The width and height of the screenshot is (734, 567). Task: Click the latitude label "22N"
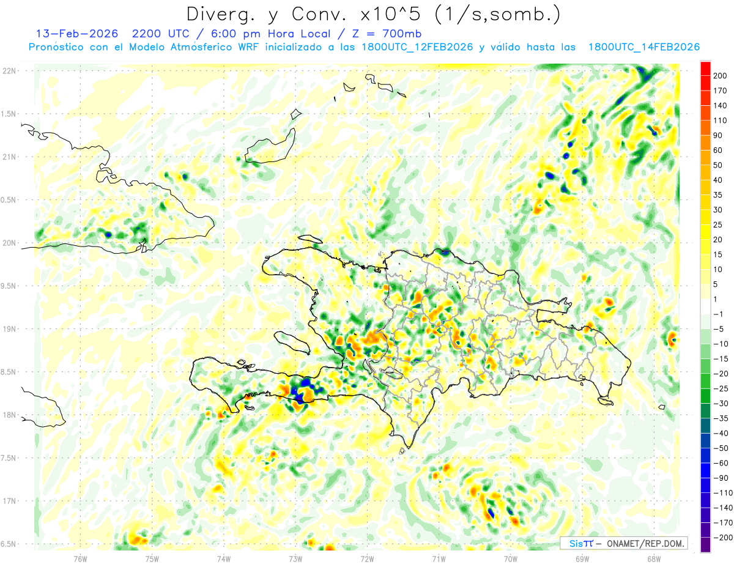(9, 71)
